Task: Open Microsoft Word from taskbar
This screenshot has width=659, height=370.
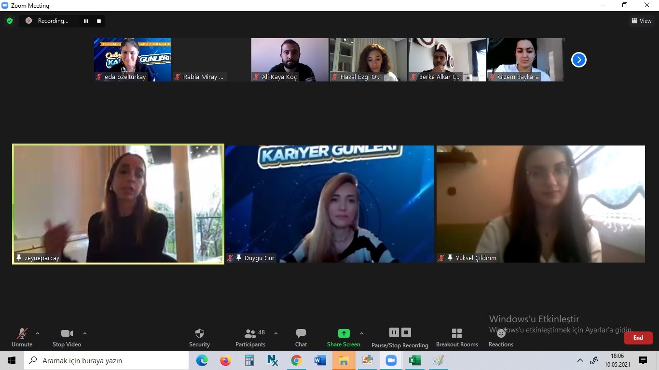Action: (320, 360)
